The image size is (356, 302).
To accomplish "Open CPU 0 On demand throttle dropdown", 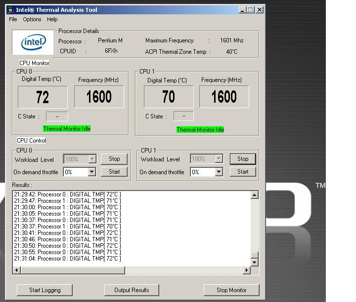I will pyautogui.click(x=92, y=172).
